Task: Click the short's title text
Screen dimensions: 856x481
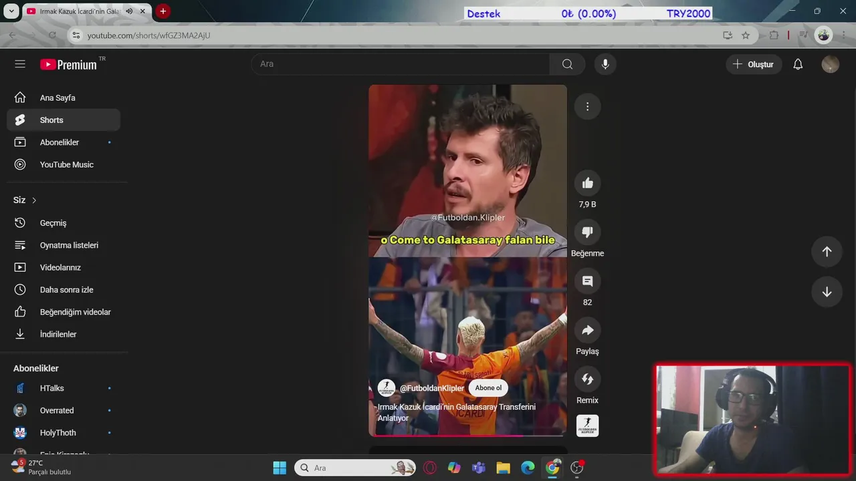Action: click(457, 412)
